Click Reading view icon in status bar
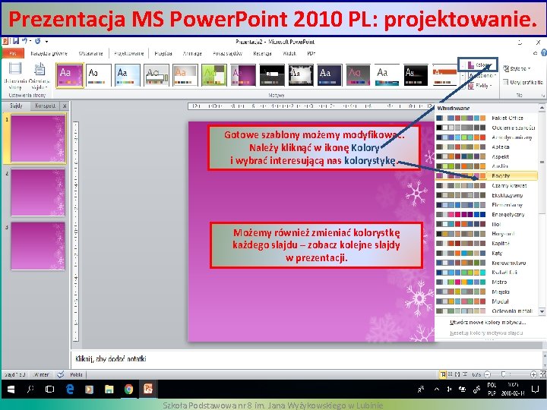547x410 pixels. (x=457, y=374)
